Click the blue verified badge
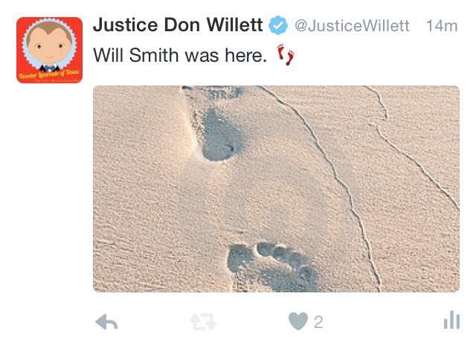The width and height of the screenshot is (476, 337). point(277,25)
